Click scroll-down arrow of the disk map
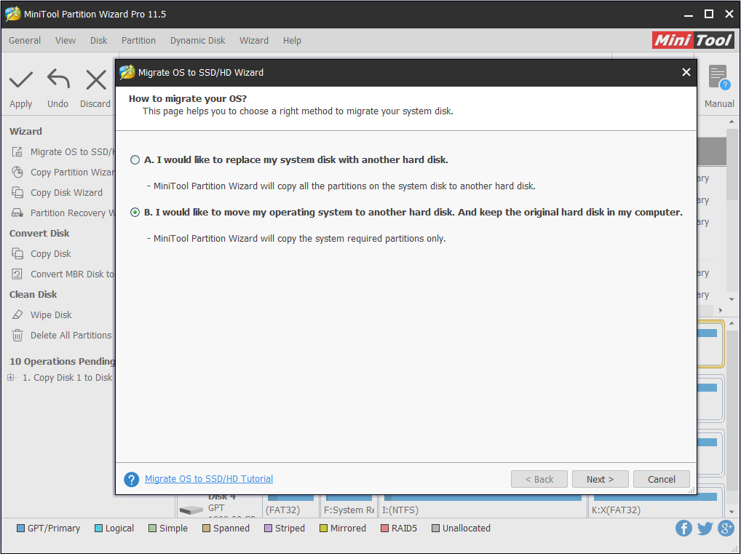 (732, 512)
